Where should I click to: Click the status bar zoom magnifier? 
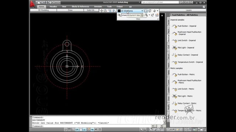[x=155, y=129]
